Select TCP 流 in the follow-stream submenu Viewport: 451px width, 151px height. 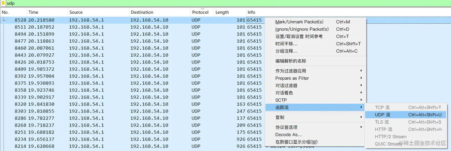[406, 107]
